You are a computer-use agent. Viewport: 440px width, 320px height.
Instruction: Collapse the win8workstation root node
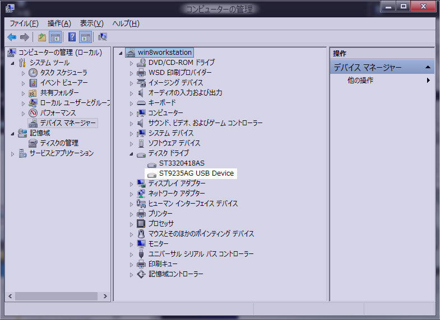point(121,53)
